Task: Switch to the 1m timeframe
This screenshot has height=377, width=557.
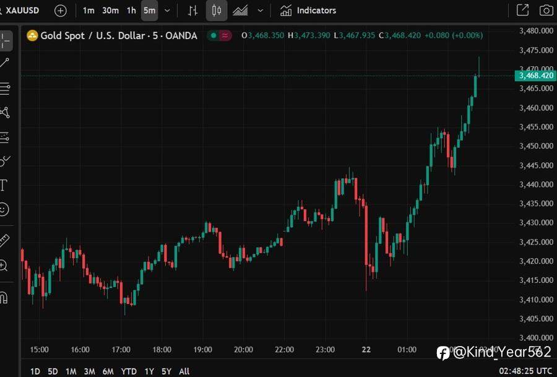Action: click(x=89, y=11)
